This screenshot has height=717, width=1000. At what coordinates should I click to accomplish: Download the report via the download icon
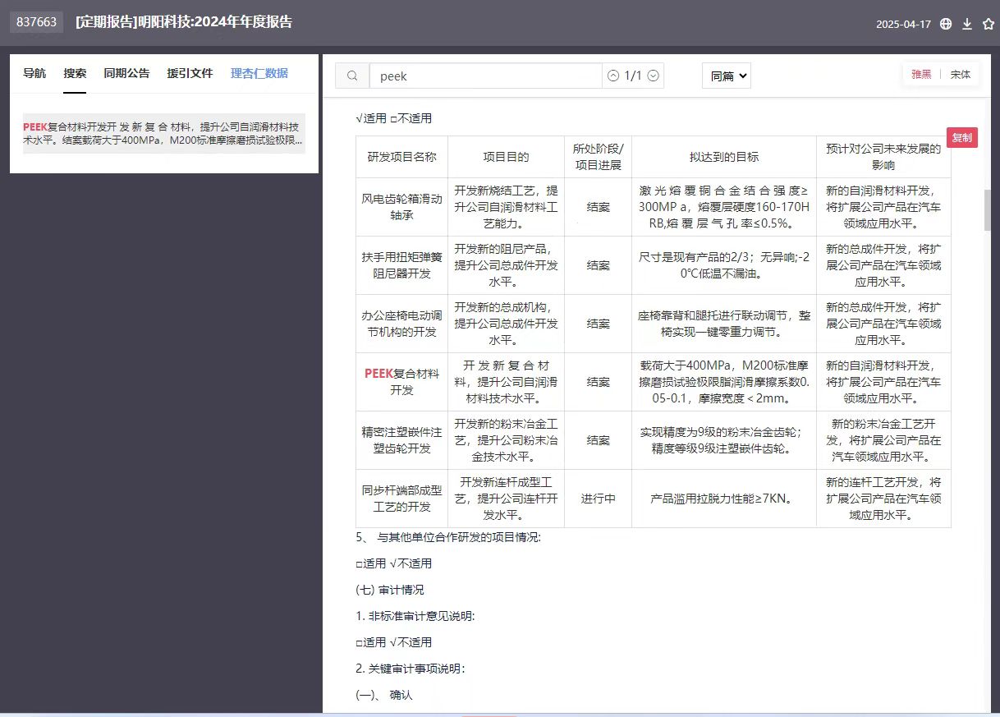point(967,24)
